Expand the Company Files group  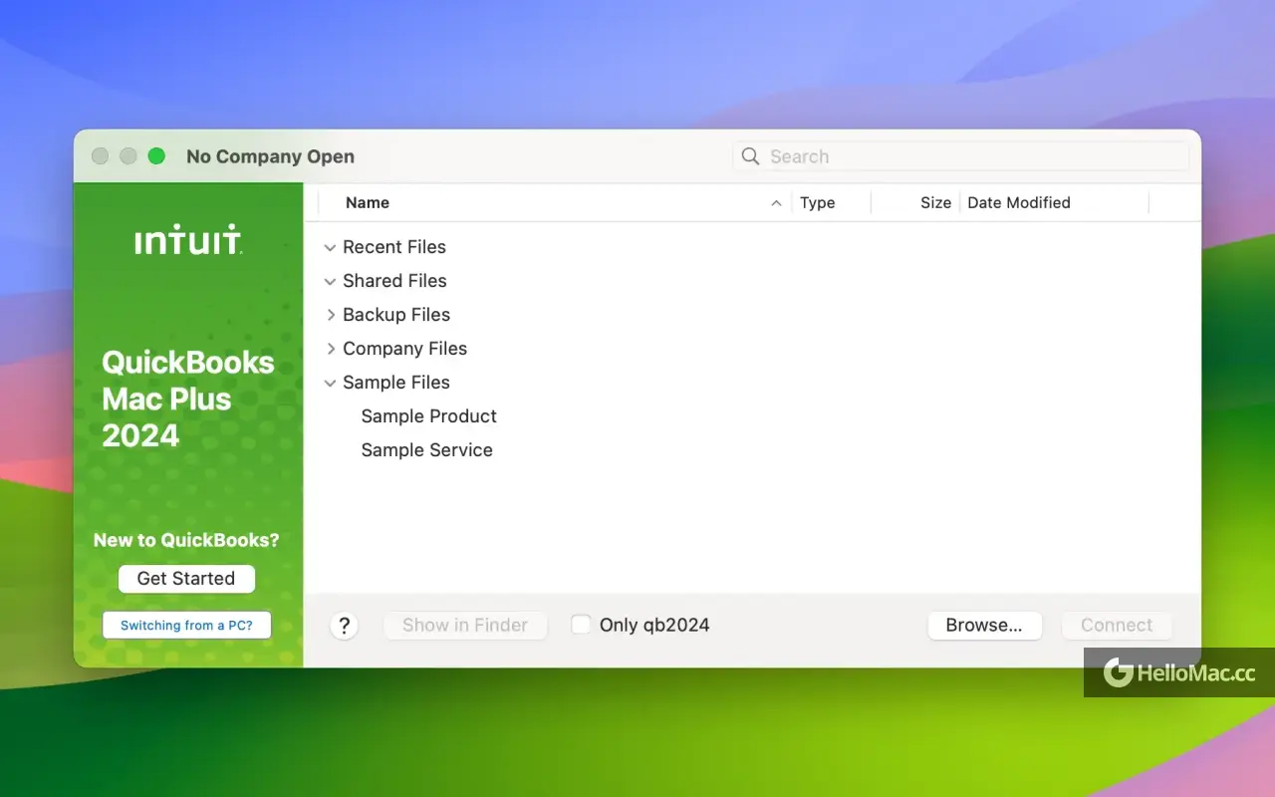[x=331, y=349]
